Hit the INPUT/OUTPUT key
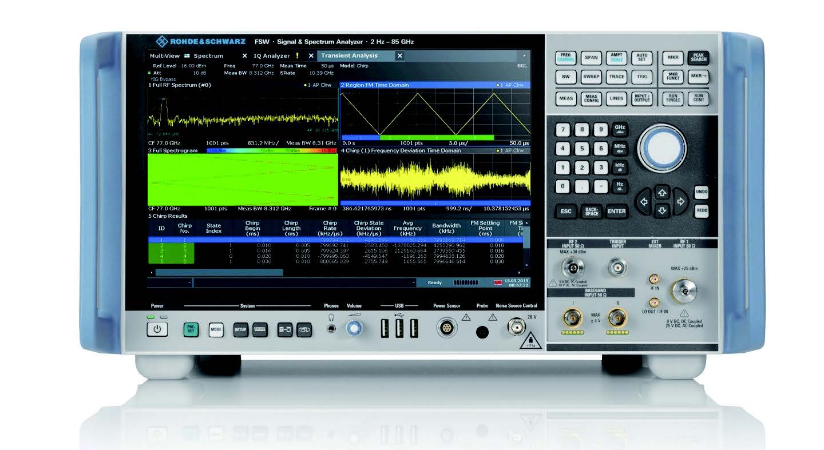 [641, 98]
